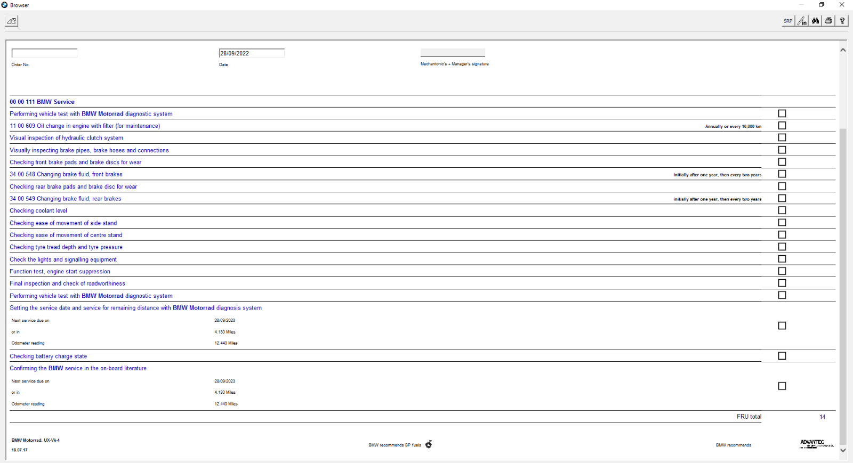Tick Checking battery charge state checkbox
Viewport: 853px width, 463px height.
pyautogui.click(x=782, y=356)
